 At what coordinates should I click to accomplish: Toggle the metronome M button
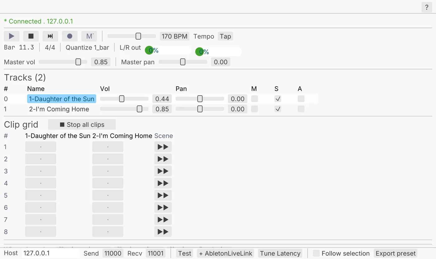[x=89, y=36]
